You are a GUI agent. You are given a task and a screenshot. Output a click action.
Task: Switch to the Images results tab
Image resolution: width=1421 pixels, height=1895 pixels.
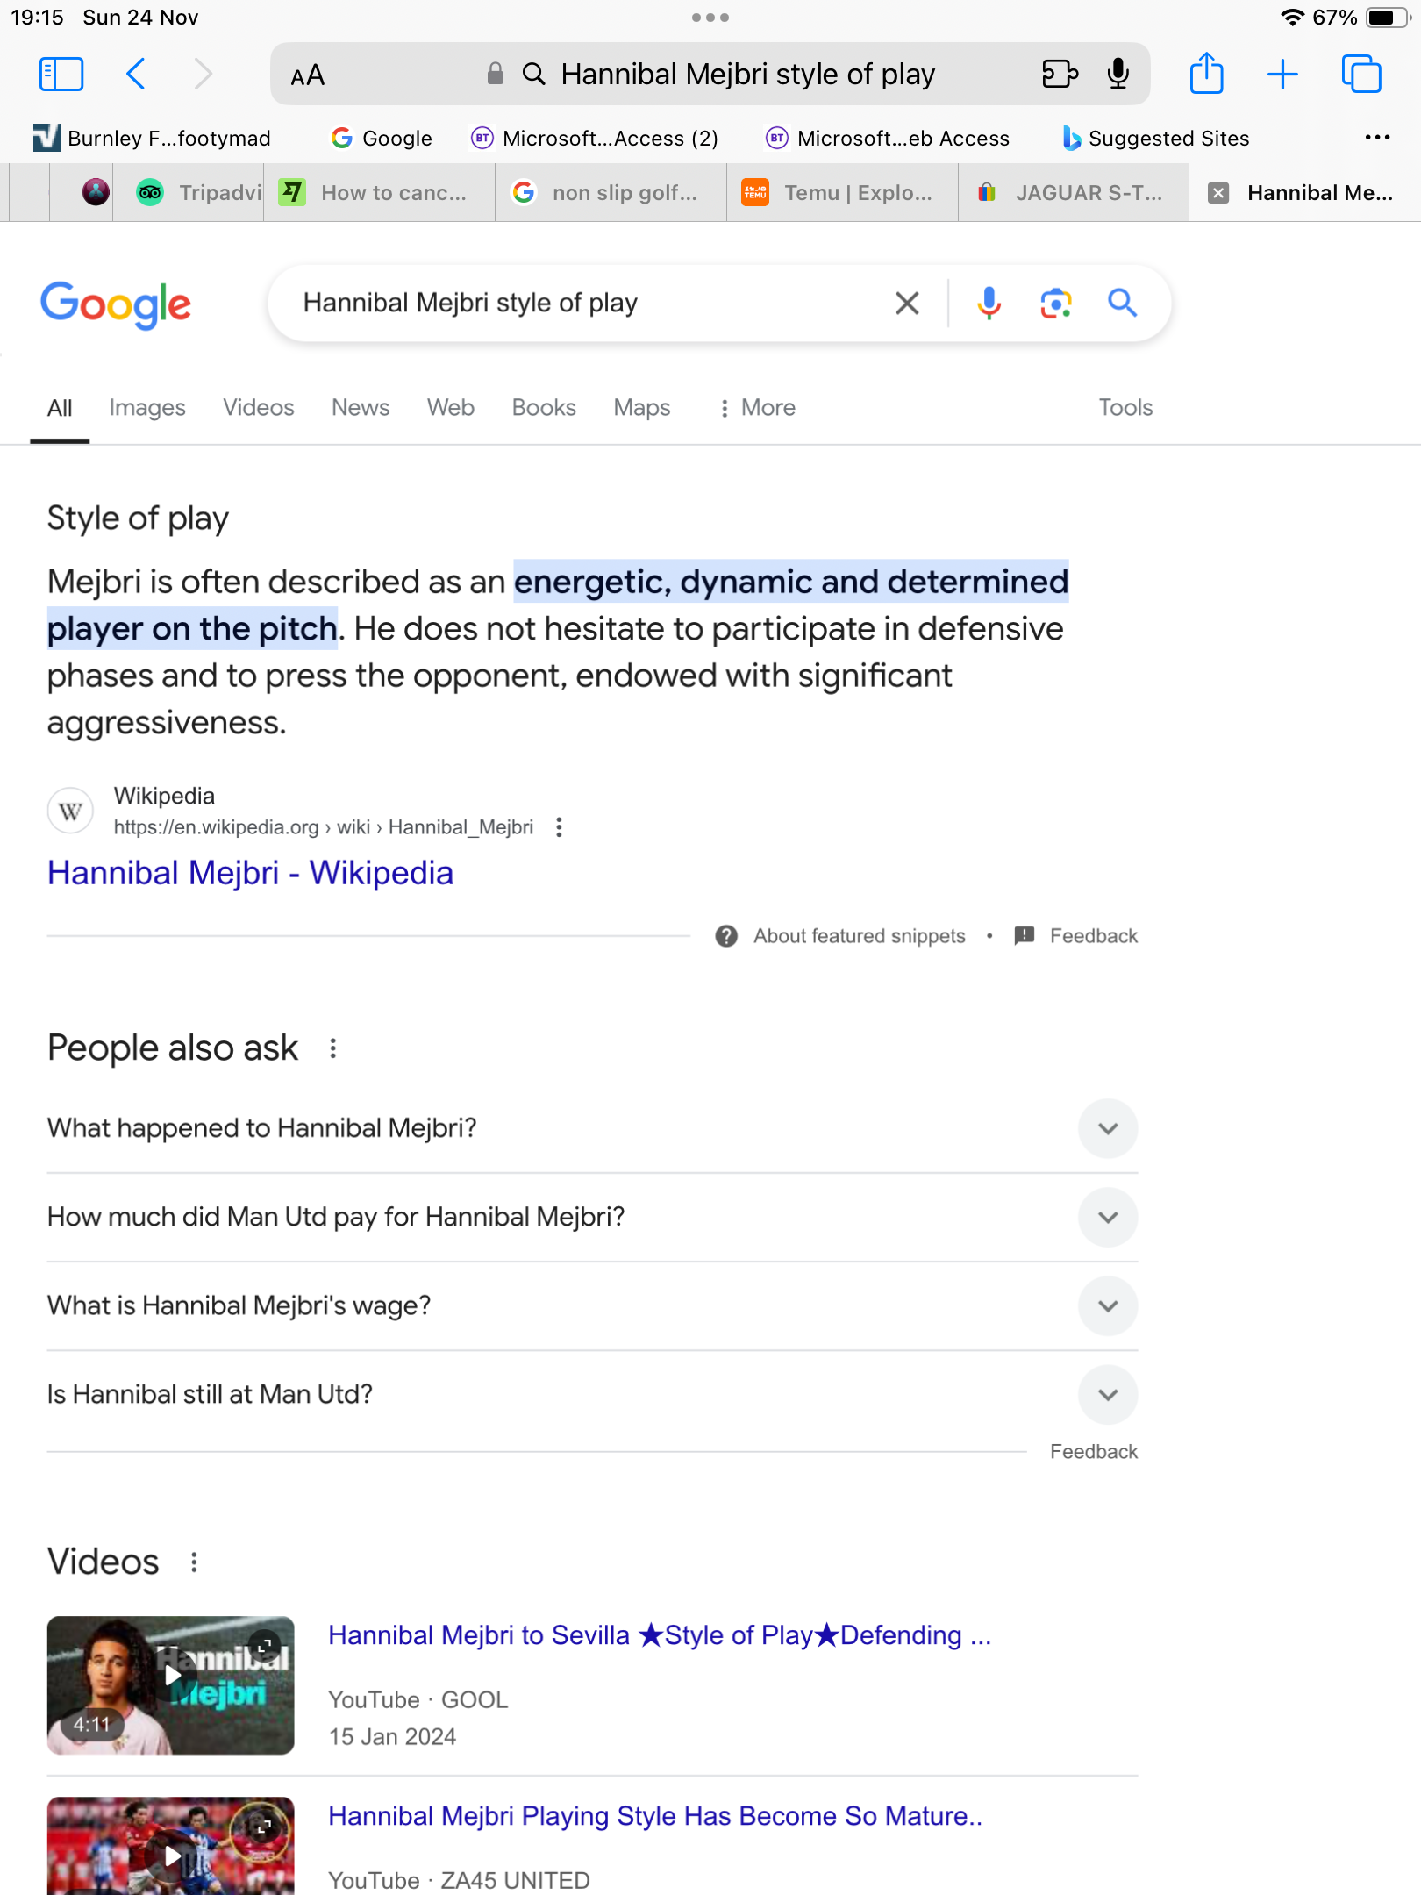(147, 408)
